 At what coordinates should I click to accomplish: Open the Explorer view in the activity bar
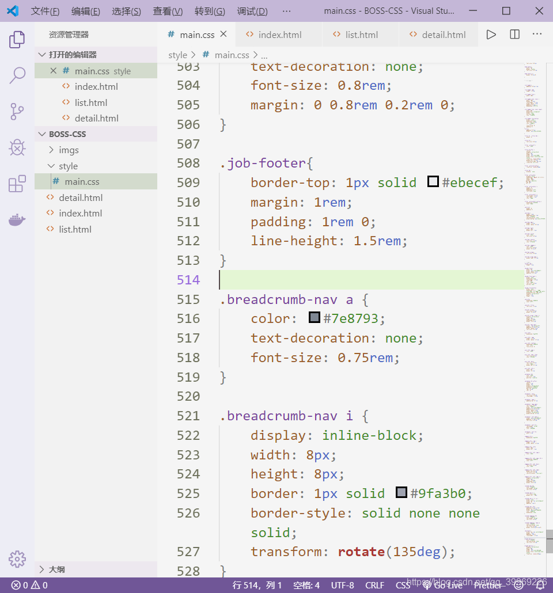click(x=17, y=39)
